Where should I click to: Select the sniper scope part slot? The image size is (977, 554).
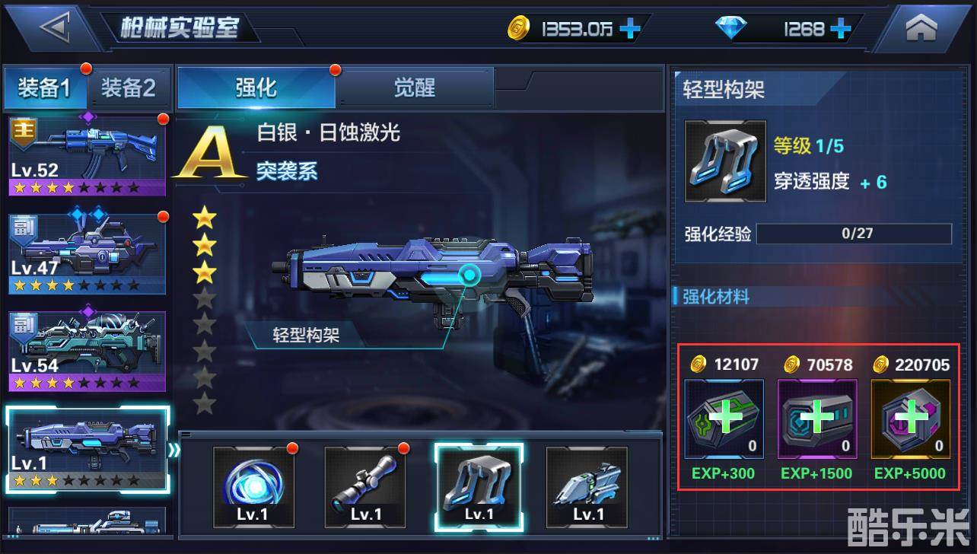pyautogui.click(x=365, y=487)
